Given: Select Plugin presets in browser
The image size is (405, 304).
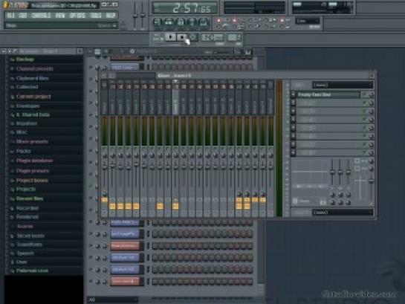Looking at the screenshot, I should tap(33, 171).
